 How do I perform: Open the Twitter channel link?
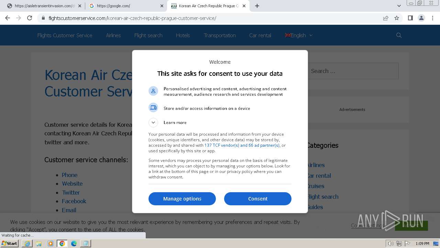pos(71,193)
